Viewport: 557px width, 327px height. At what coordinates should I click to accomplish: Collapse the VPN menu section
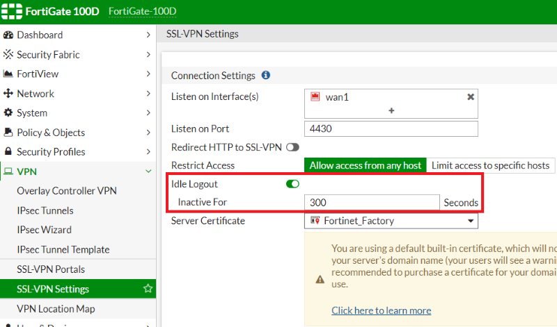[x=148, y=171]
